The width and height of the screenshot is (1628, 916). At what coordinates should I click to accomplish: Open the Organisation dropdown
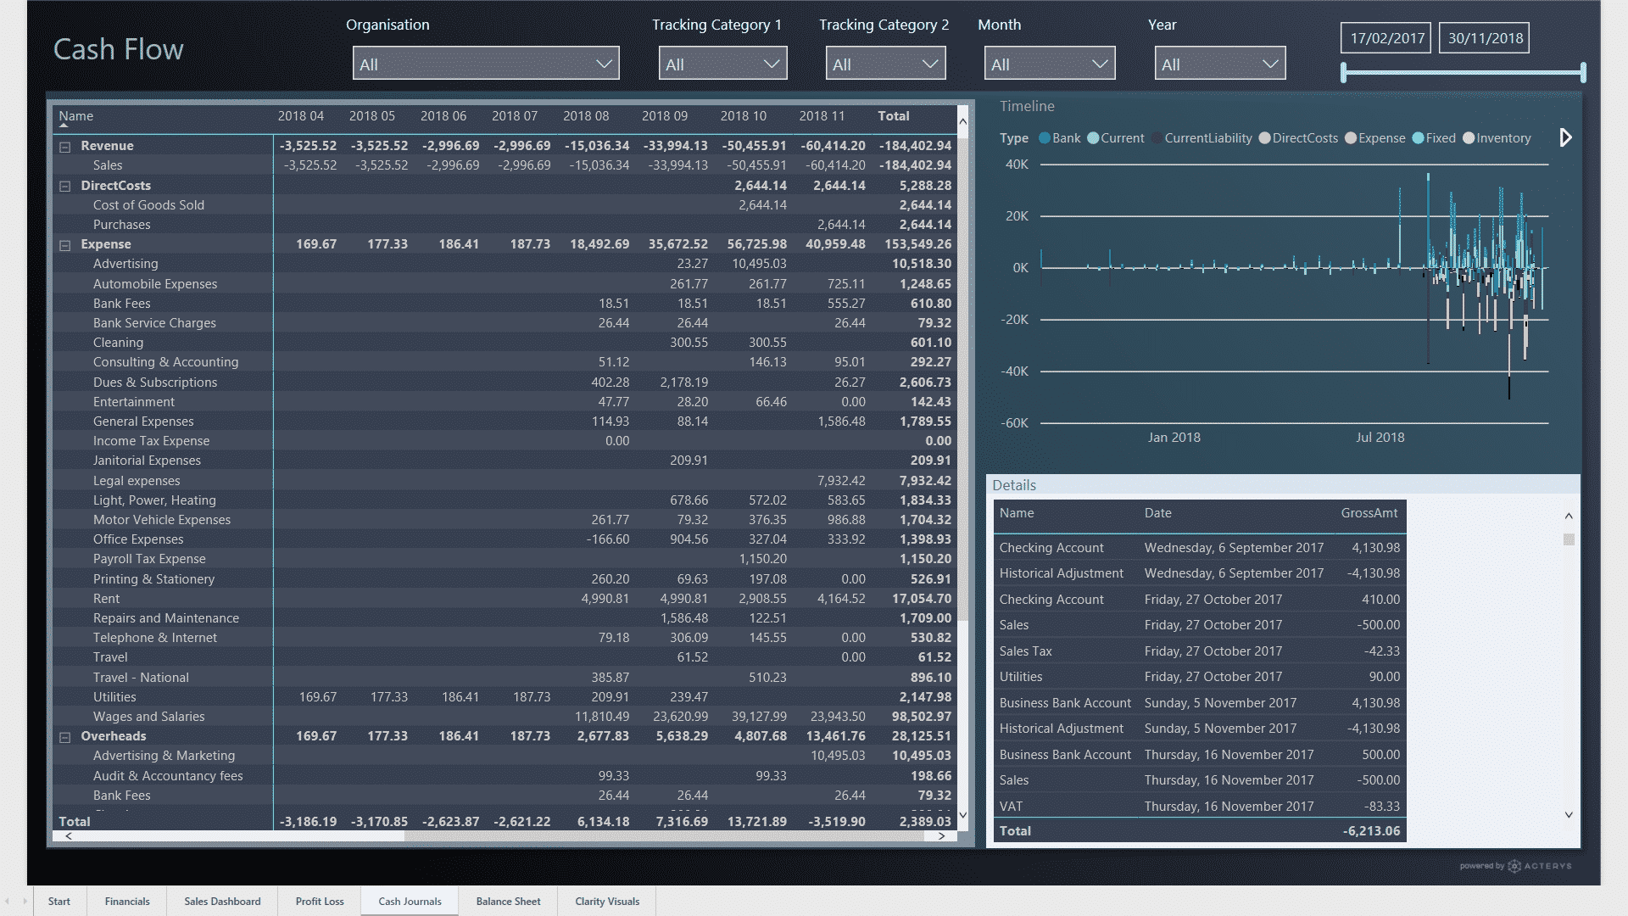pyautogui.click(x=604, y=62)
